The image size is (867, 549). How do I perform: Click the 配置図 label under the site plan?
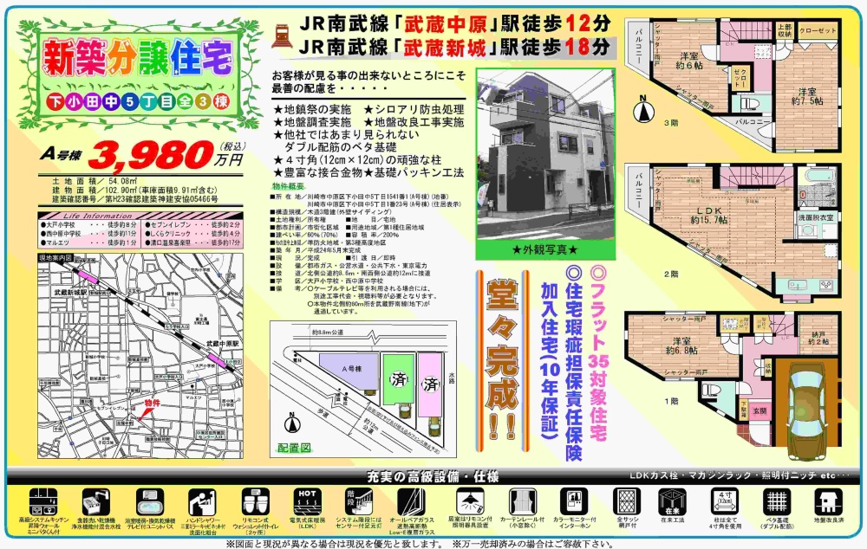tap(294, 448)
